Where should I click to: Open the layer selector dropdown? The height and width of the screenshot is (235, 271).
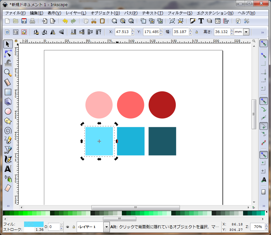coord(106,227)
